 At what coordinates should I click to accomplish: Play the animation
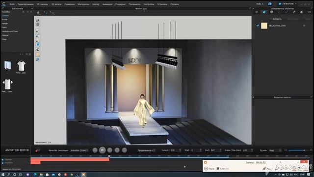[x=102, y=150]
